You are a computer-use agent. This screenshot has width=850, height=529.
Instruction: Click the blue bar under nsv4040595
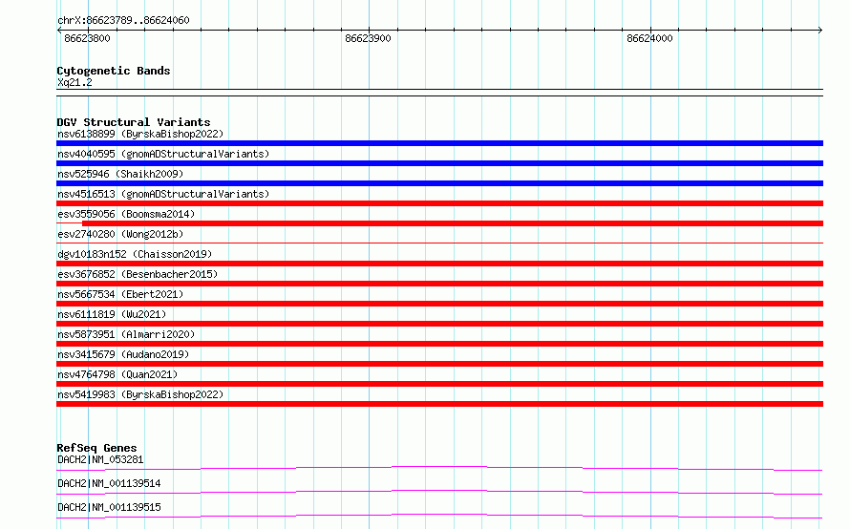click(x=439, y=163)
